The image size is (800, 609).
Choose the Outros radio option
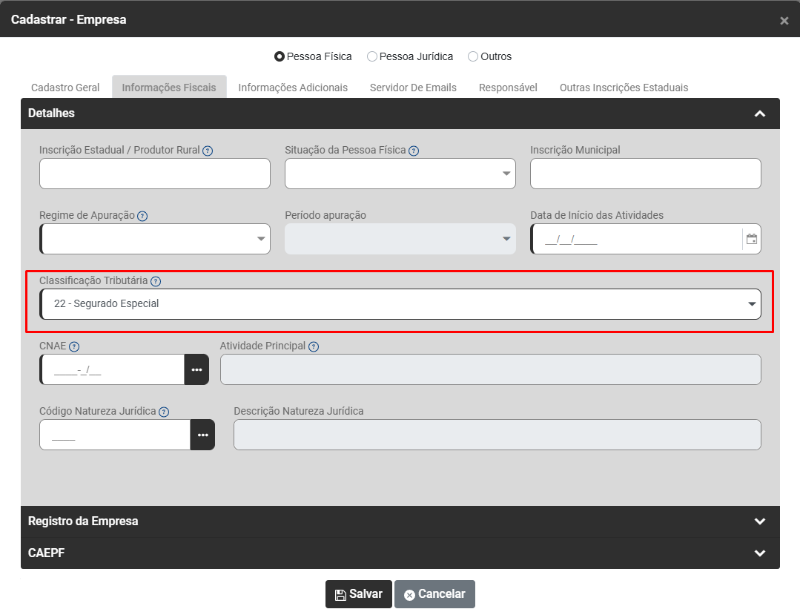(x=473, y=56)
